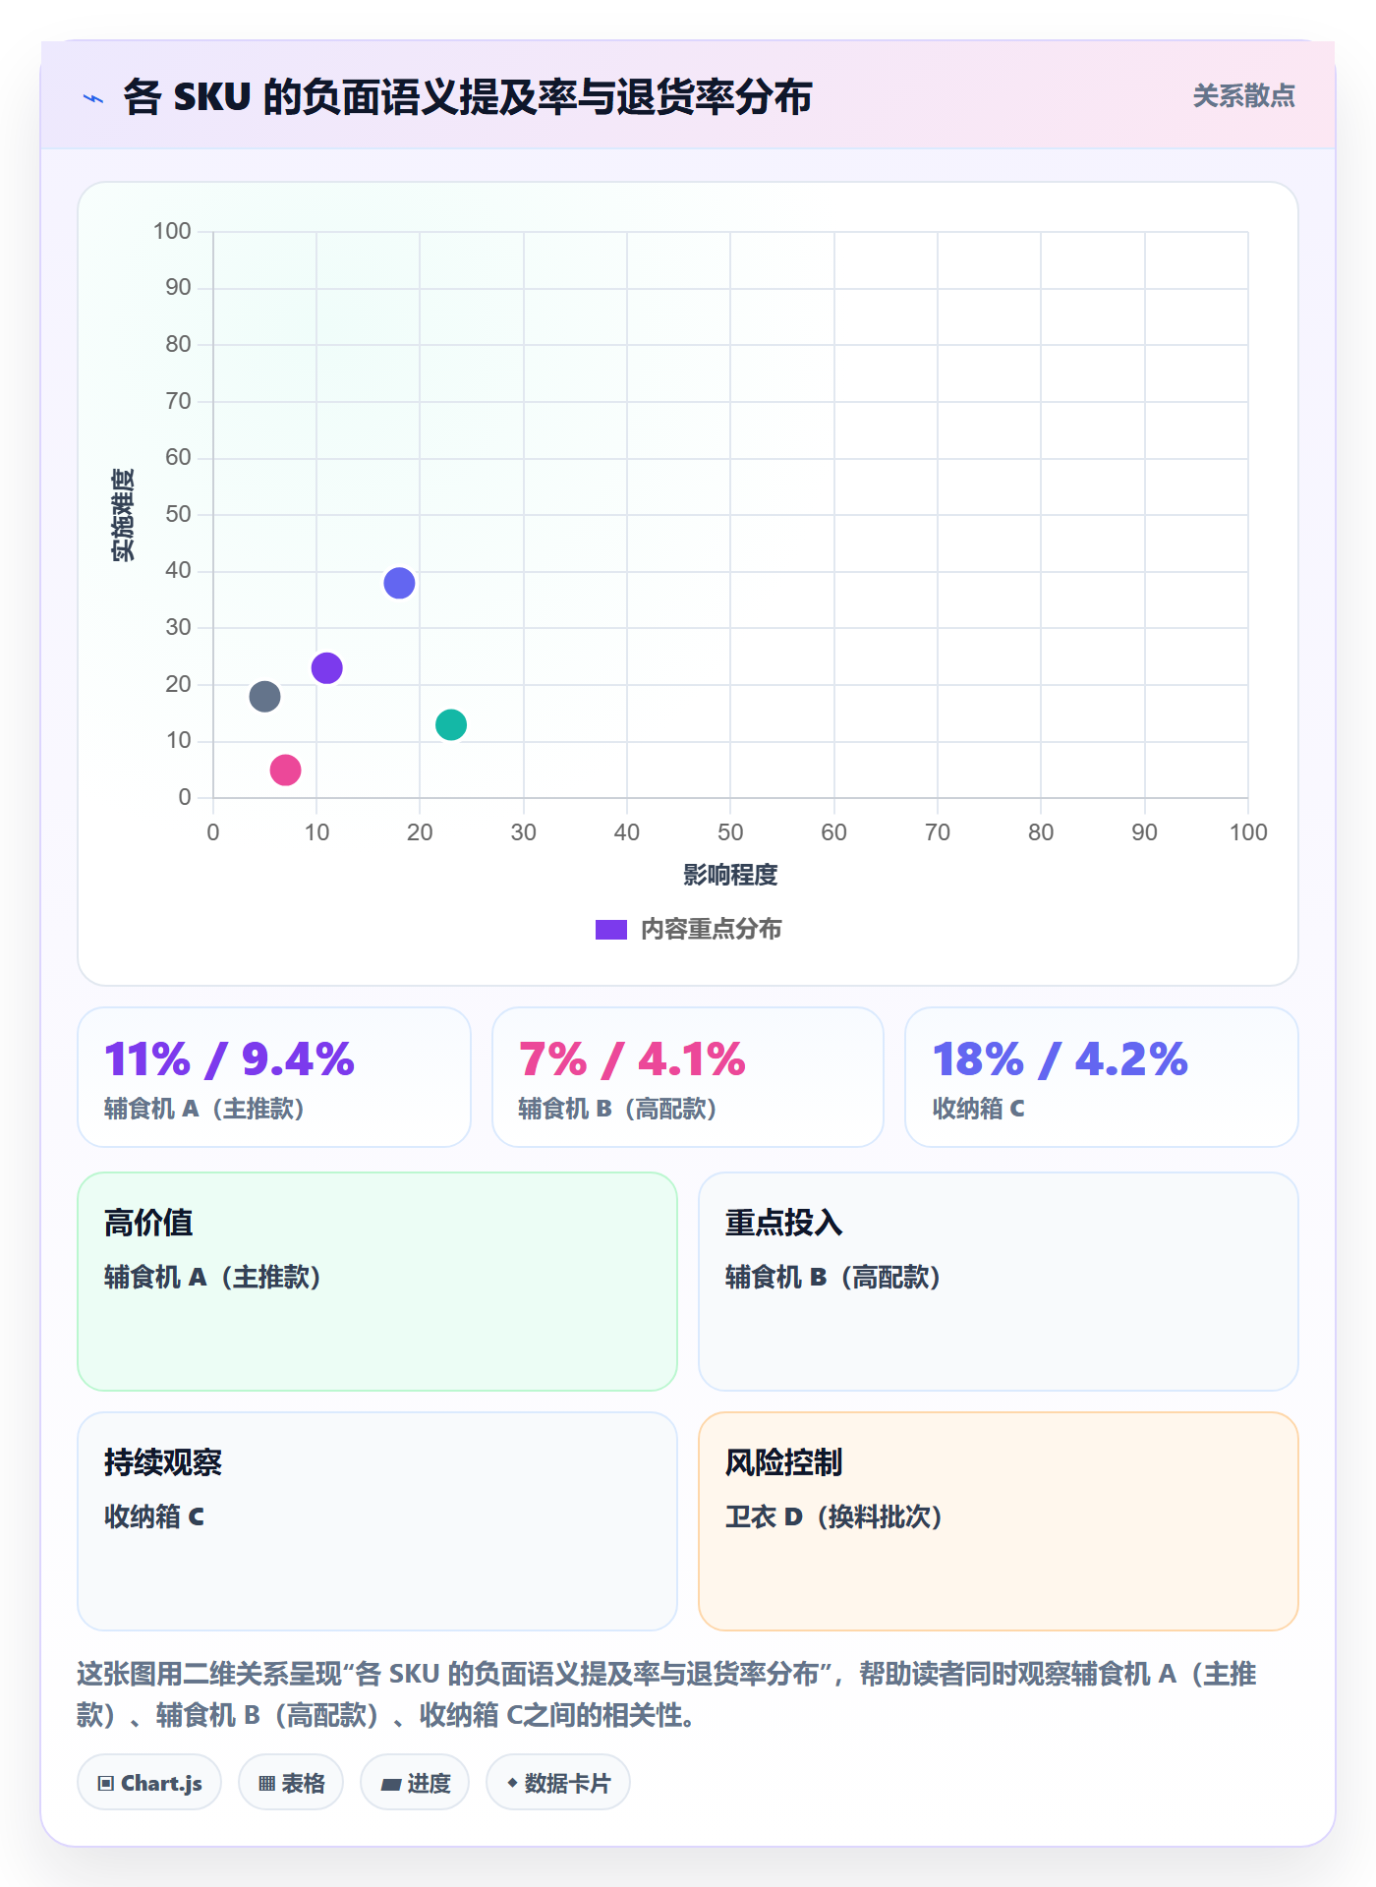Click the description paragraph starting 这张图用二维关系

pyautogui.click(x=668, y=1694)
